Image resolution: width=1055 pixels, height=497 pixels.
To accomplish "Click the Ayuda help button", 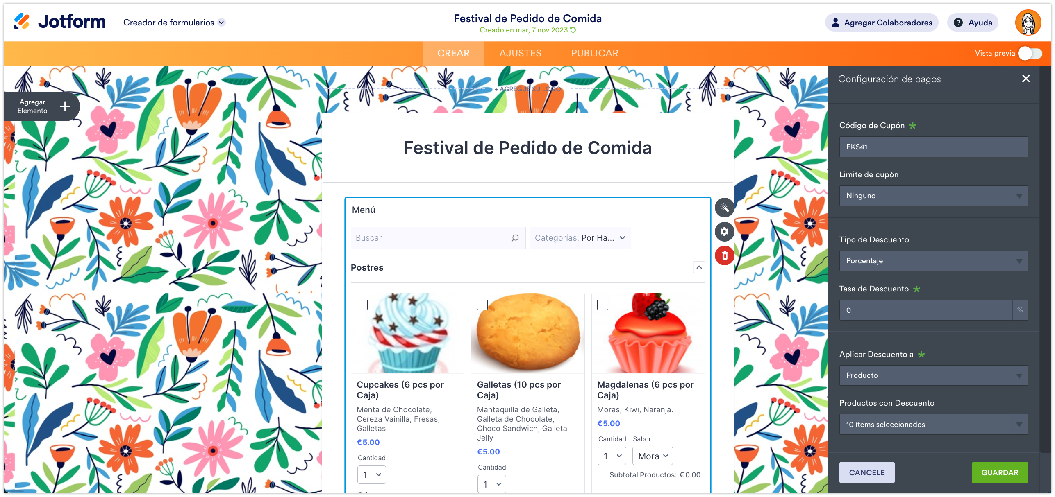I will coord(973,23).
